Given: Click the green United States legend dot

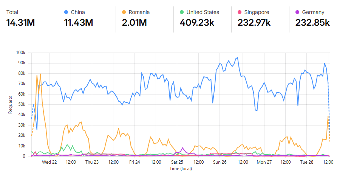Looking at the screenshot, I should coord(182,12).
